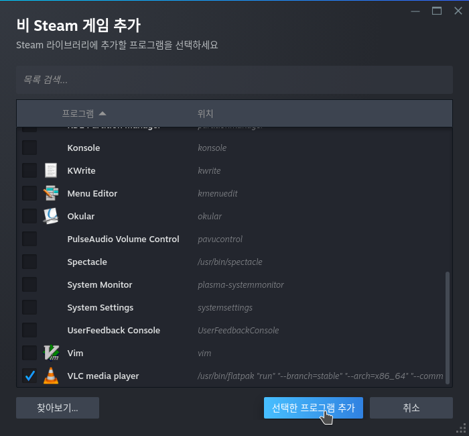Viewport: 469px width, 436px height.
Task: Click the lowercase konsole location text
Action: [212, 148]
